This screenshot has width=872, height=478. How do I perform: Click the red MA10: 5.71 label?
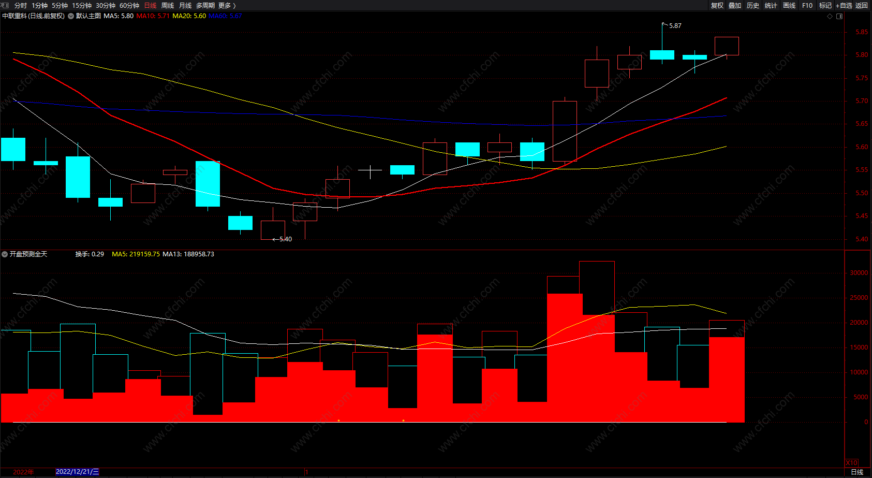coord(153,16)
